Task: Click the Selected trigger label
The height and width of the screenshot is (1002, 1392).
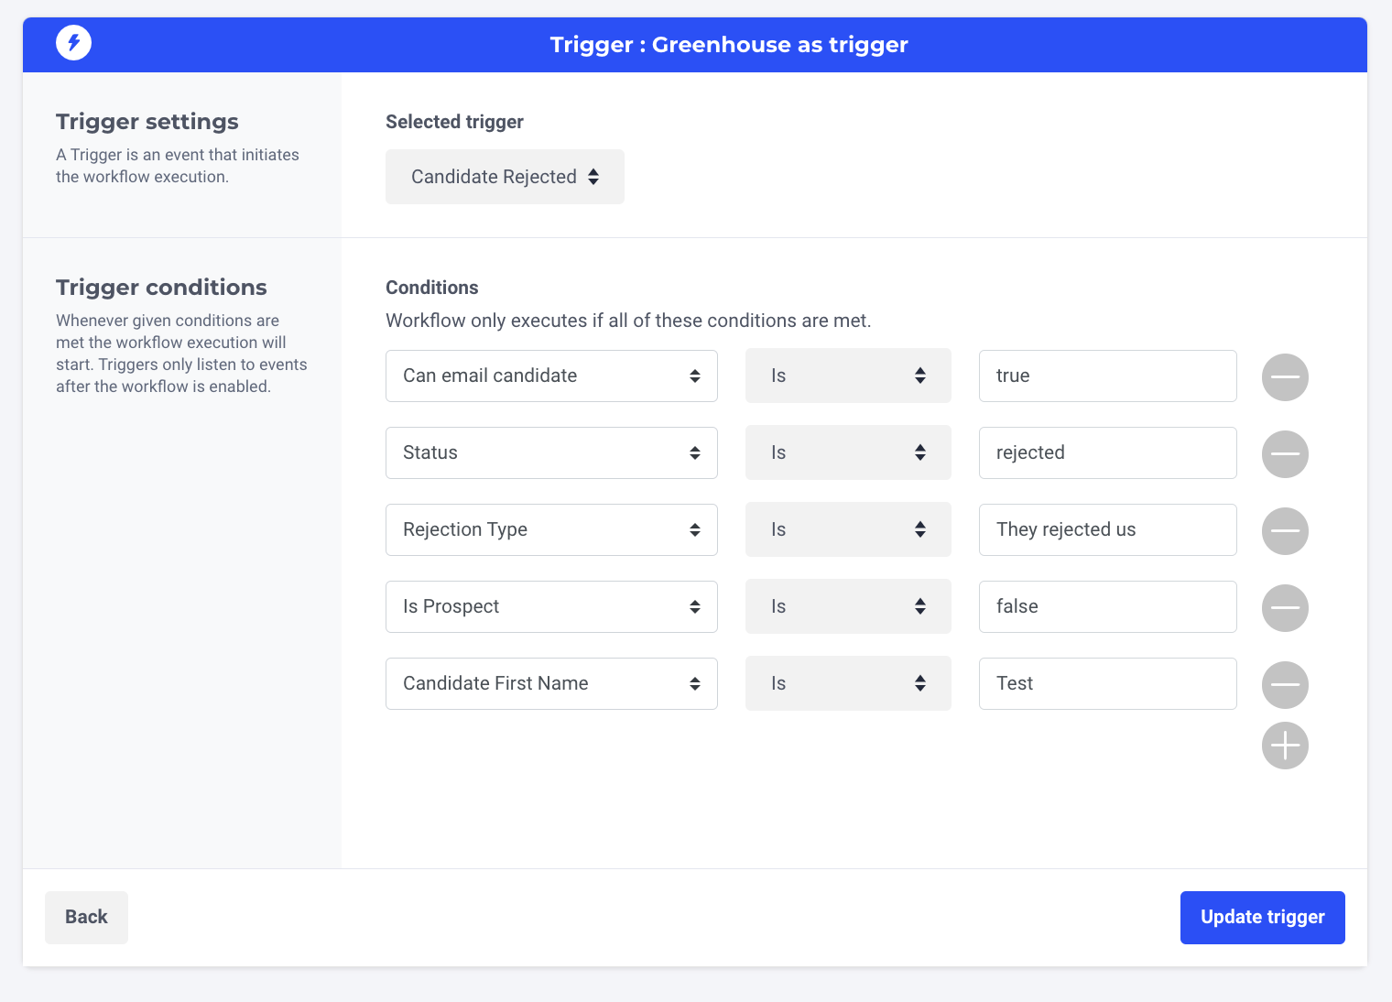Action: click(x=454, y=122)
